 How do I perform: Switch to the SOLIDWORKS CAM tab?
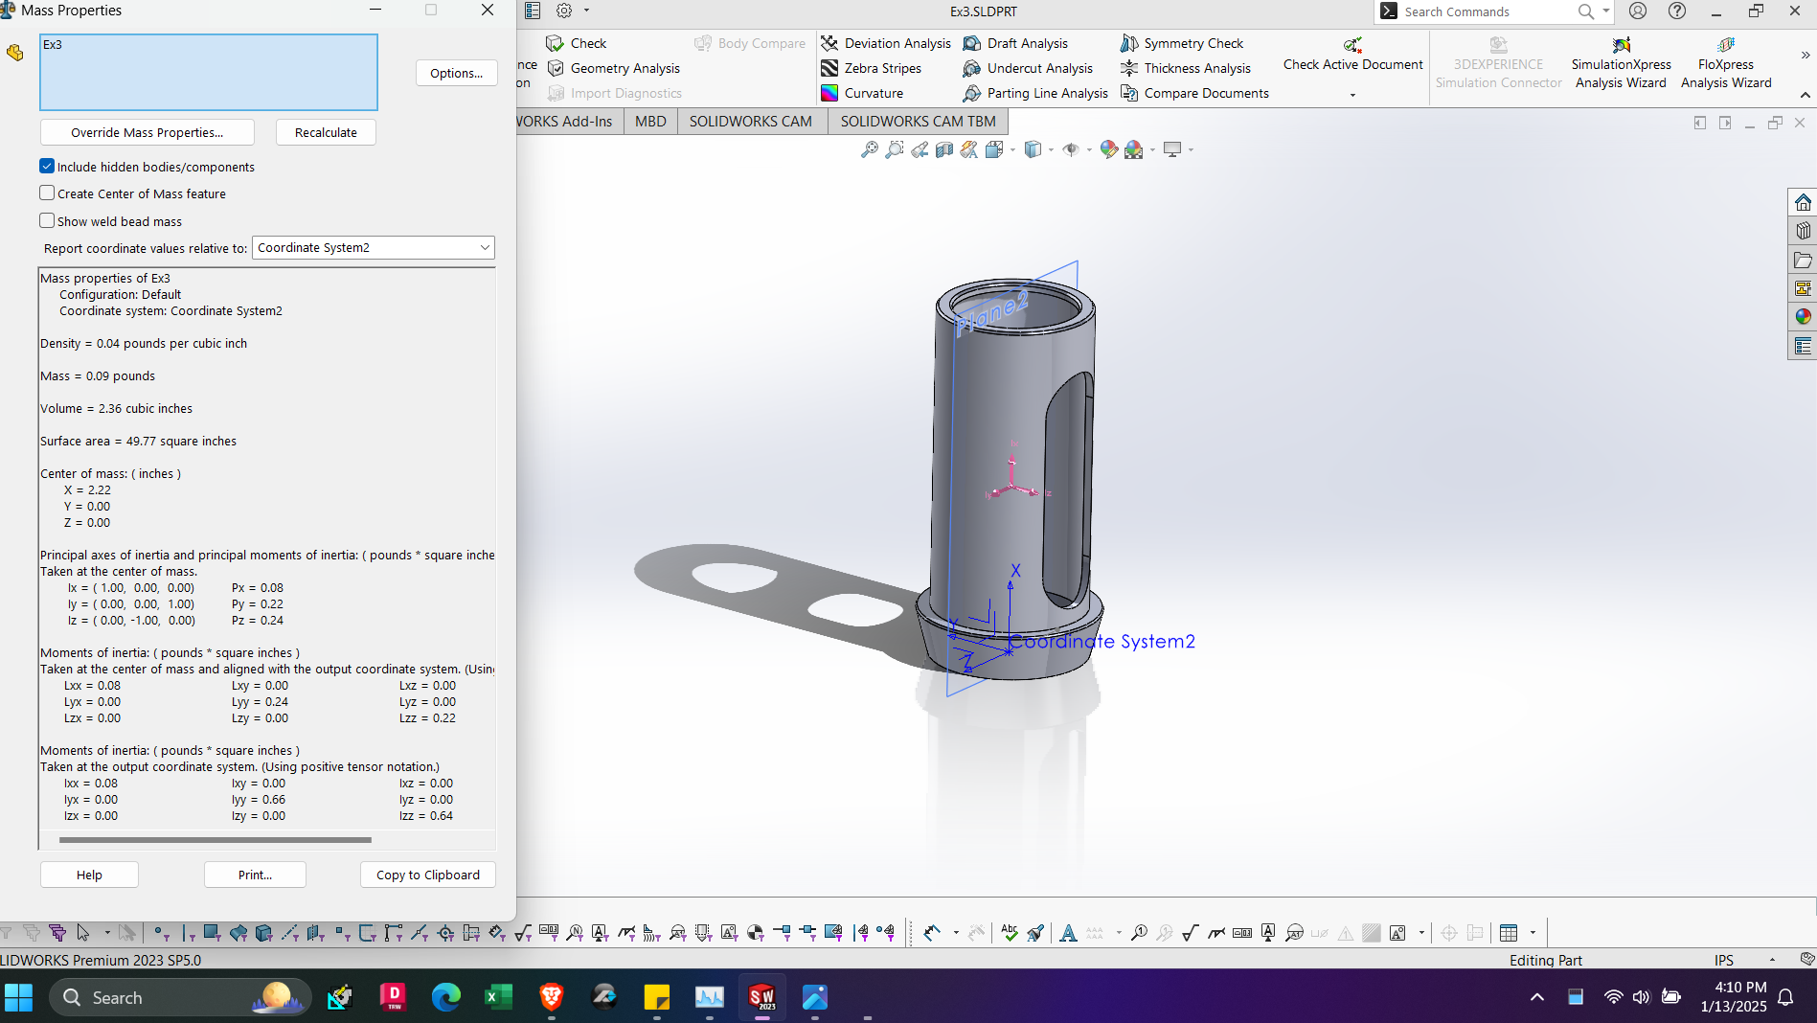[751, 122]
